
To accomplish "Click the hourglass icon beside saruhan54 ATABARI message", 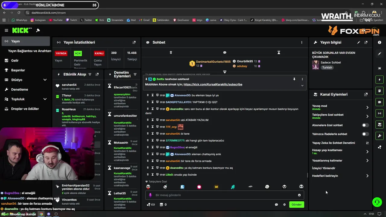I will point(153,120).
